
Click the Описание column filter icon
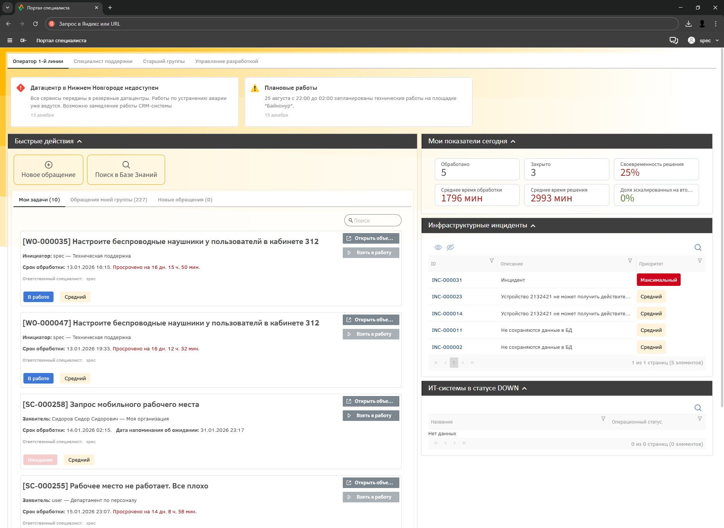tap(630, 261)
